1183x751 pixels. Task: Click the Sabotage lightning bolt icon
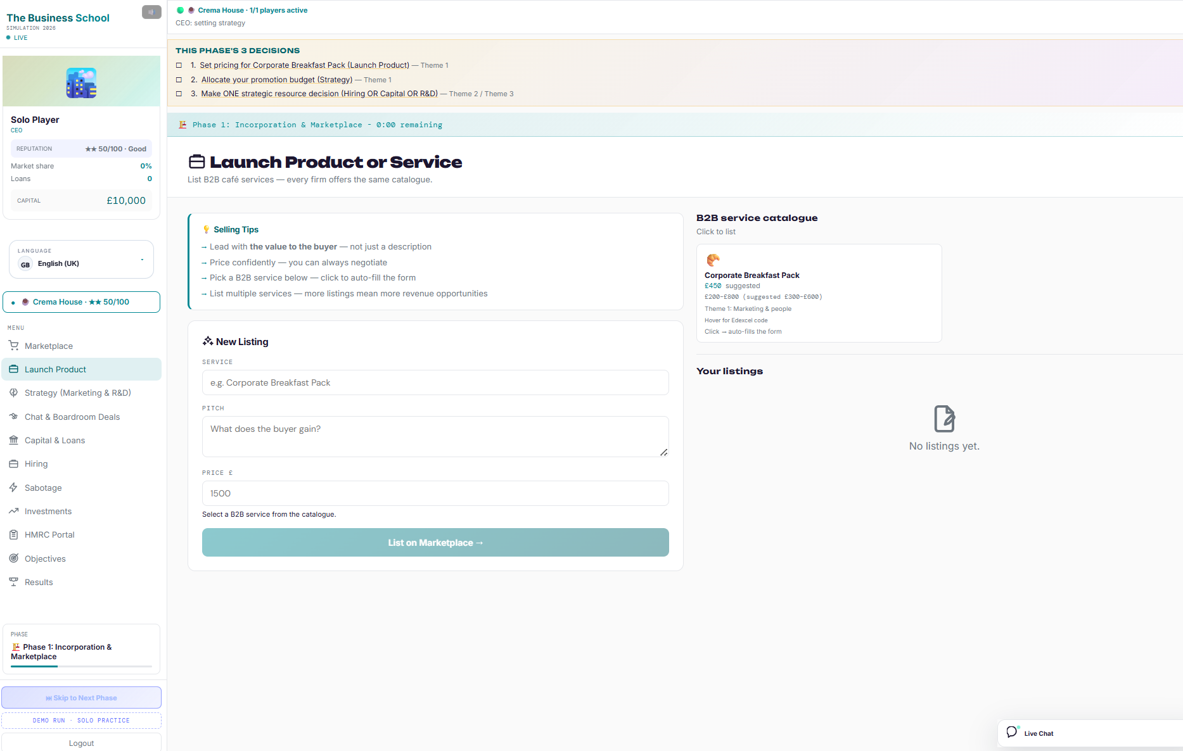[13, 488]
